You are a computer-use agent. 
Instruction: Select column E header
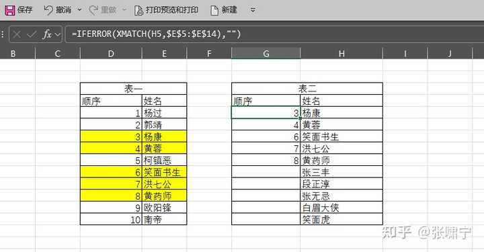(x=164, y=54)
